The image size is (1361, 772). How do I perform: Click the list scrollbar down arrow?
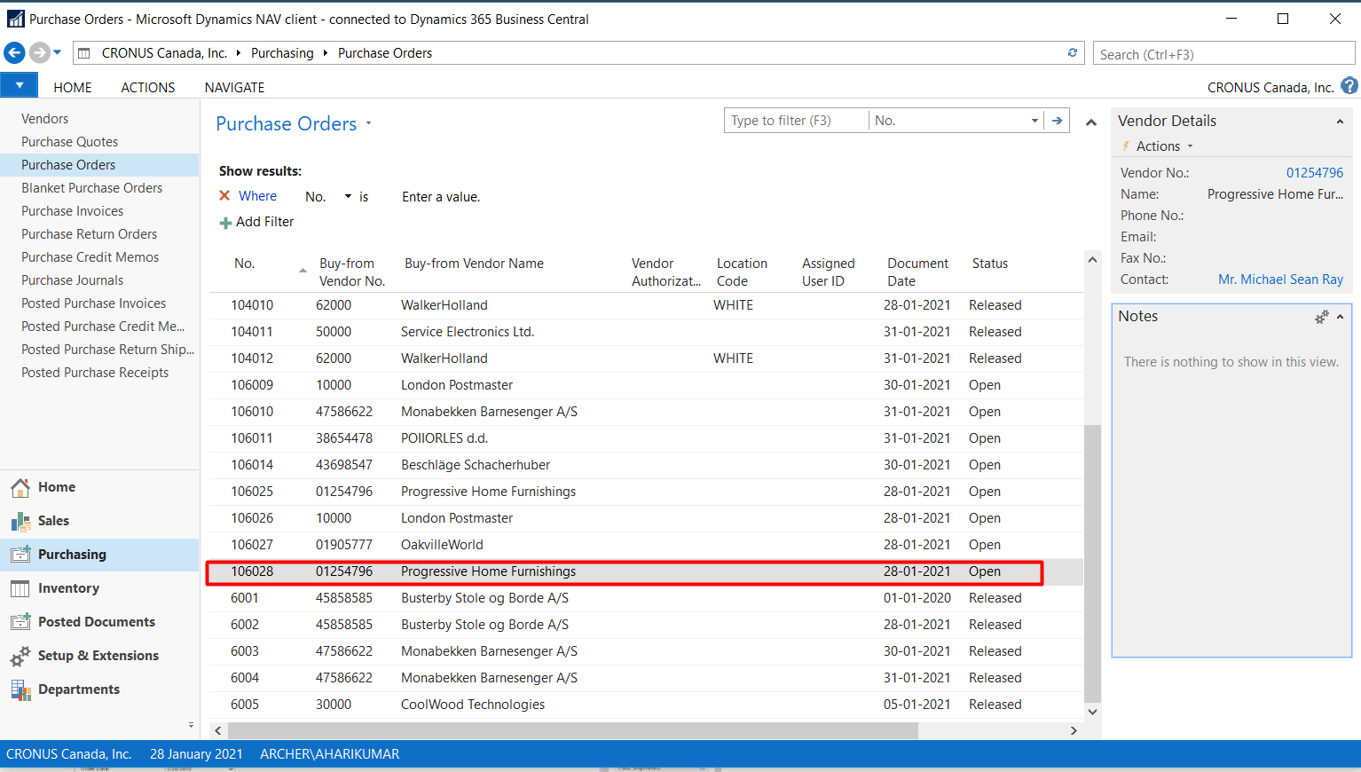pos(1092,712)
